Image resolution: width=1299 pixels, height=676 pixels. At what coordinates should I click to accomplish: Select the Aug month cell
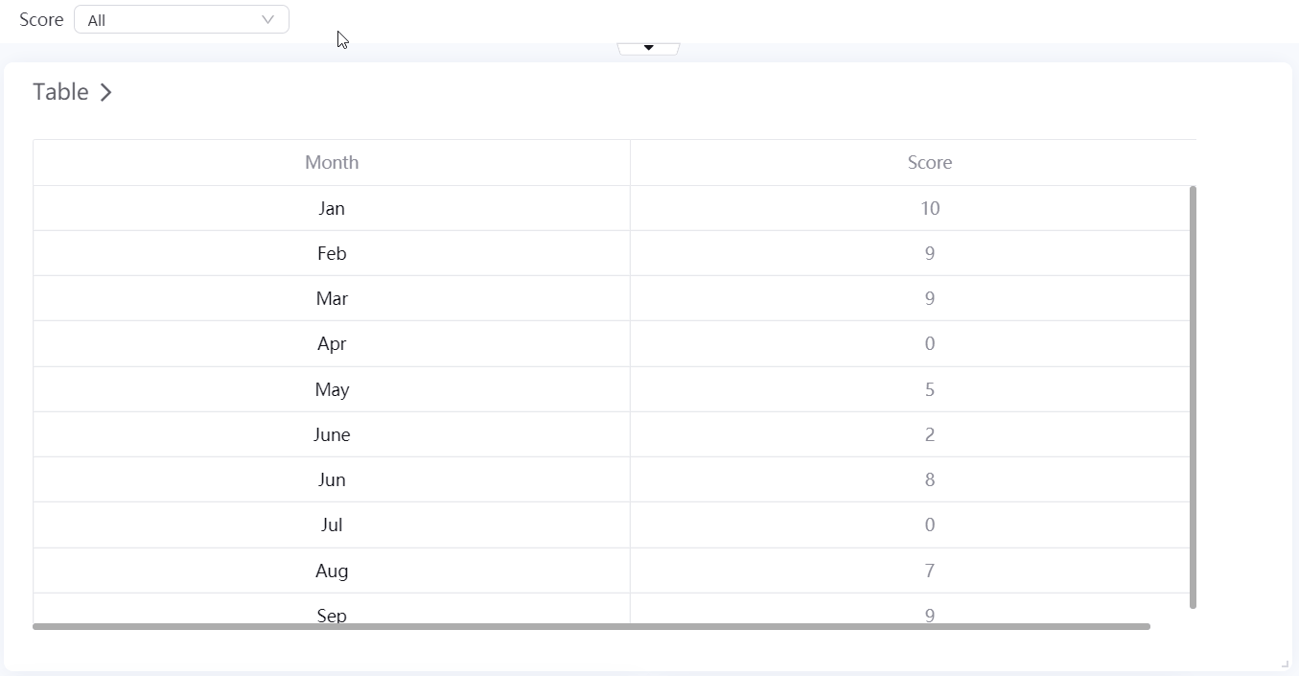click(332, 571)
